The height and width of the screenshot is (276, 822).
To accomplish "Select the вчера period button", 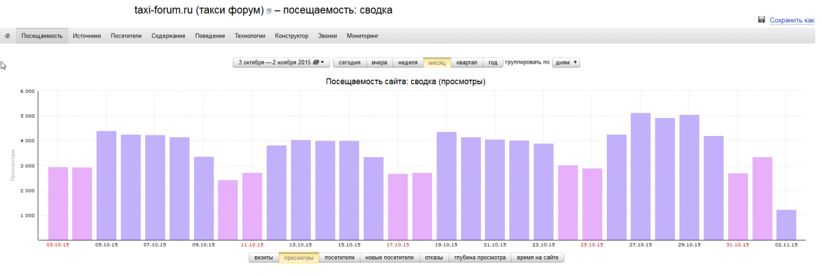I will 379,62.
